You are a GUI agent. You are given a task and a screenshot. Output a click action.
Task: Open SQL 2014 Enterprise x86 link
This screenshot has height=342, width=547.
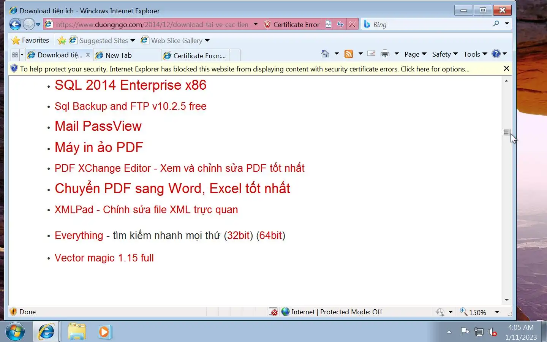(130, 85)
